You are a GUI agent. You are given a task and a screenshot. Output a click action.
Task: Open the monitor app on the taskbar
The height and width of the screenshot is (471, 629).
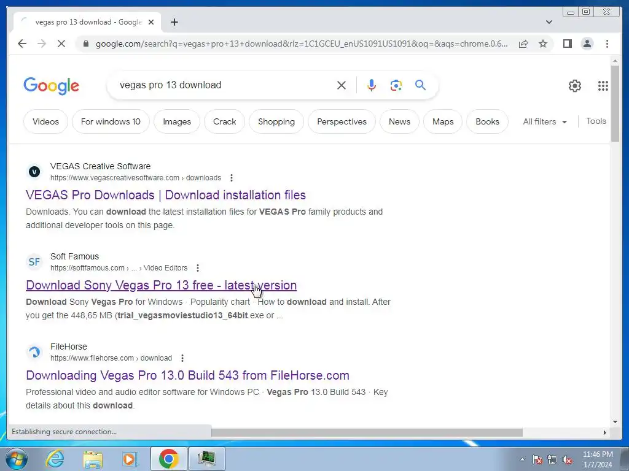(x=207, y=459)
